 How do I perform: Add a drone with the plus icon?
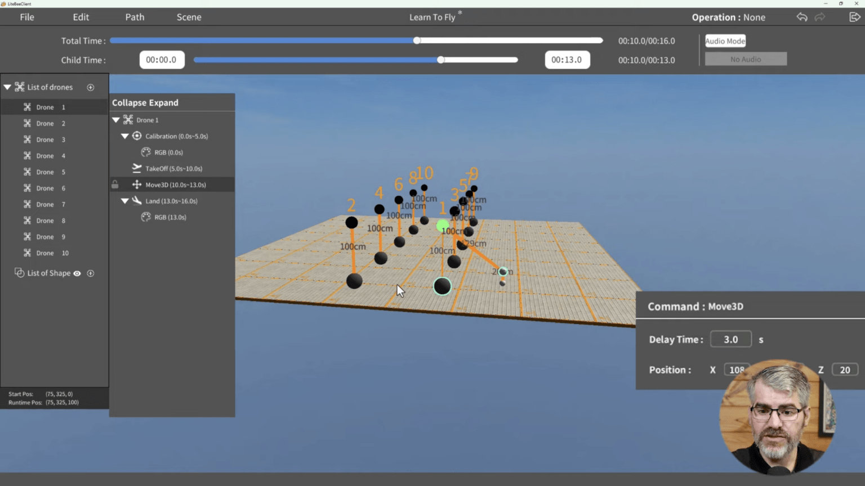(x=91, y=87)
